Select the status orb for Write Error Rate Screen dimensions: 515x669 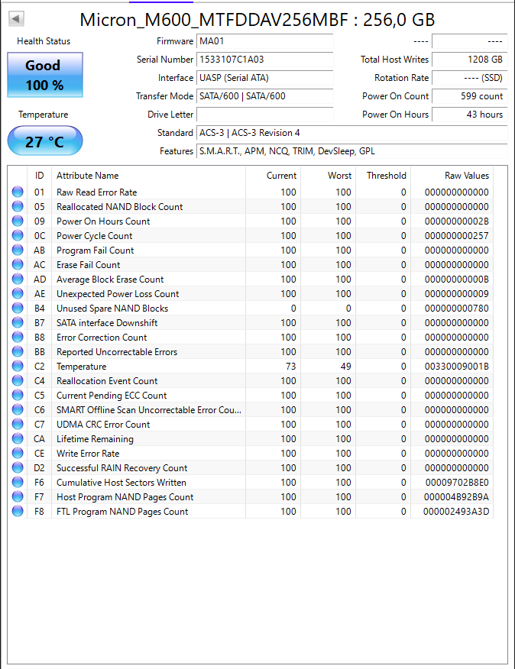tap(18, 453)
